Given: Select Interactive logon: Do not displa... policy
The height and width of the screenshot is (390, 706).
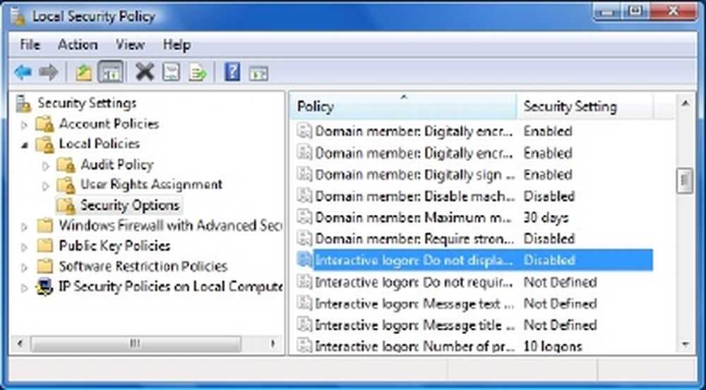Looking at the screenshot, I should click(474, 260).
